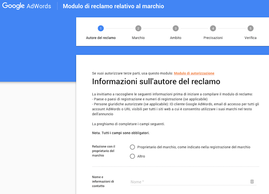The height and width of the screenshot is (194, 269).
Task: Choose the 'Altro' radio button
Action: 132,156
